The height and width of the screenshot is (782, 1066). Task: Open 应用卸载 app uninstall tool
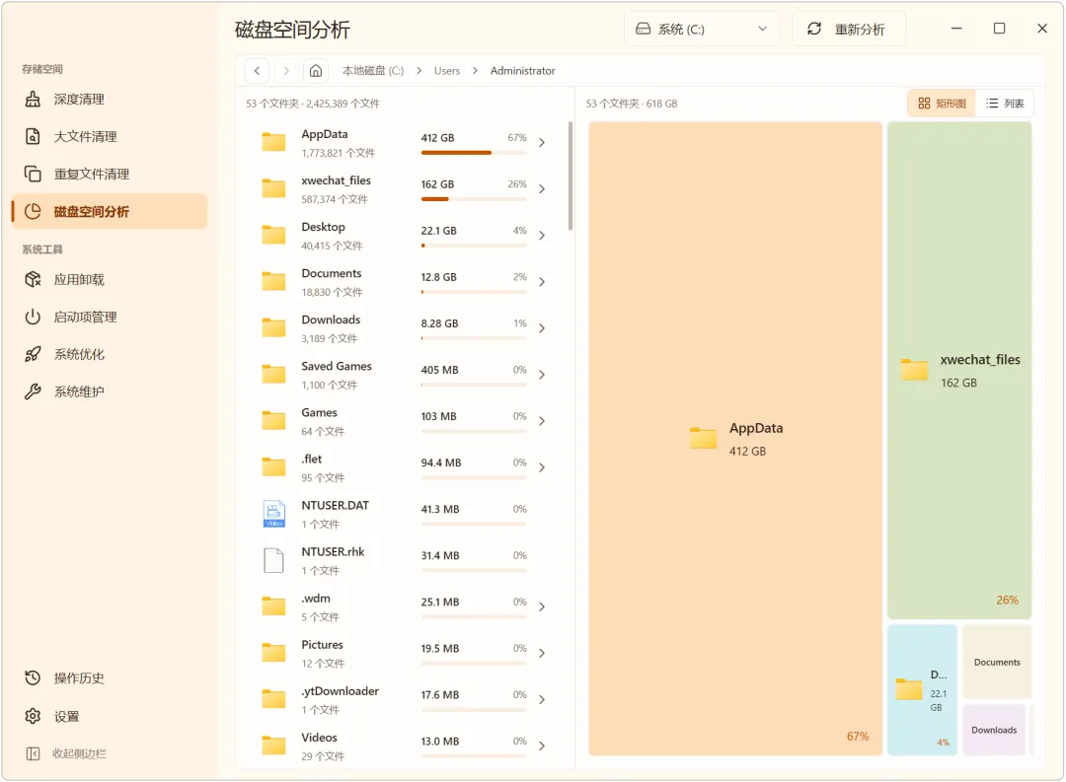click(109, 279)
